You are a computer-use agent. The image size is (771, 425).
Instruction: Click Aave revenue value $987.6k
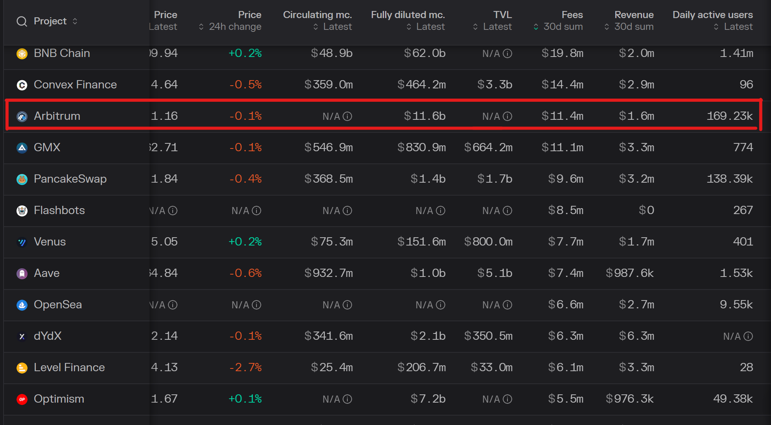click(x=629, y=273)
